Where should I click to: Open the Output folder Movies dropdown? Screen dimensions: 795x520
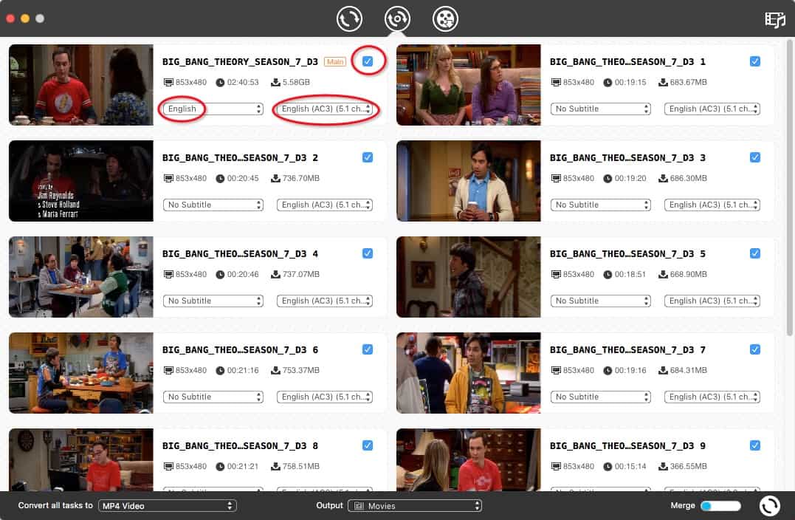(x=415, y=506)
